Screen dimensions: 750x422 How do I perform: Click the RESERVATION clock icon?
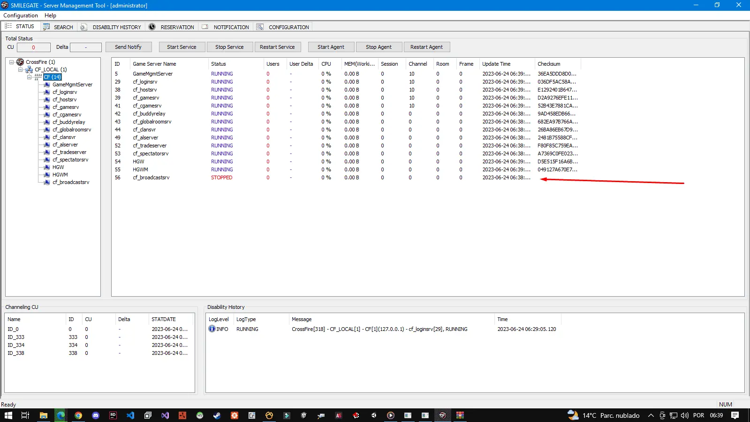point(152,27)
